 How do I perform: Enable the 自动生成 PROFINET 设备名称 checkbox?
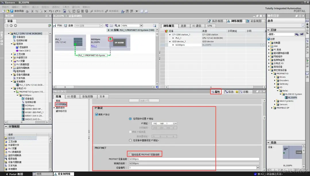tap(130, 155)
